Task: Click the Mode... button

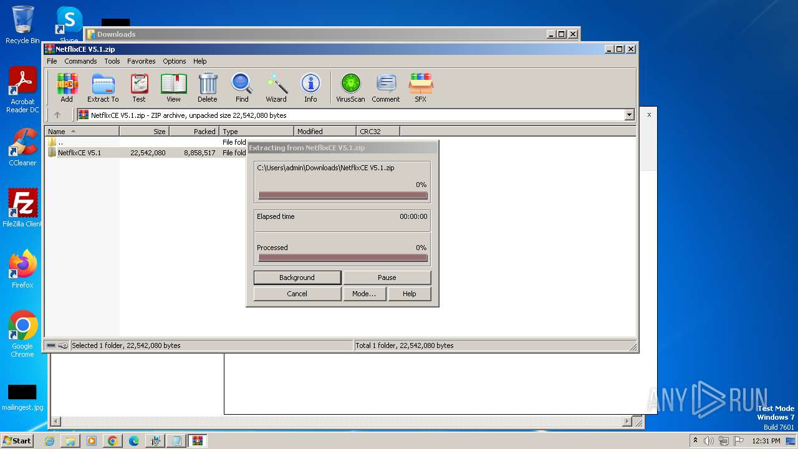Action: click(x=364, y=294)
